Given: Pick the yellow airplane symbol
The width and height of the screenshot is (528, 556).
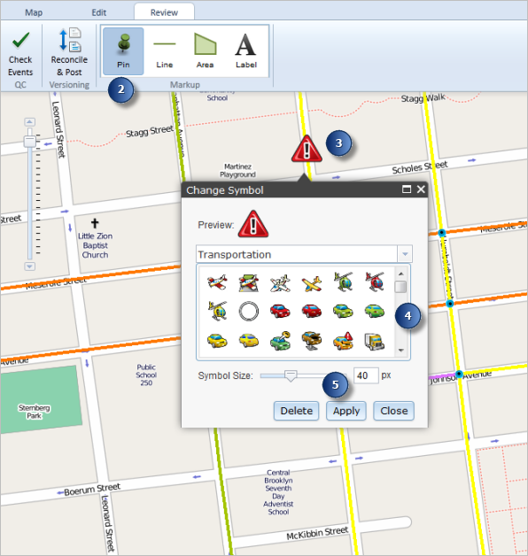Looking at the screenshot, I should point(312,283).
